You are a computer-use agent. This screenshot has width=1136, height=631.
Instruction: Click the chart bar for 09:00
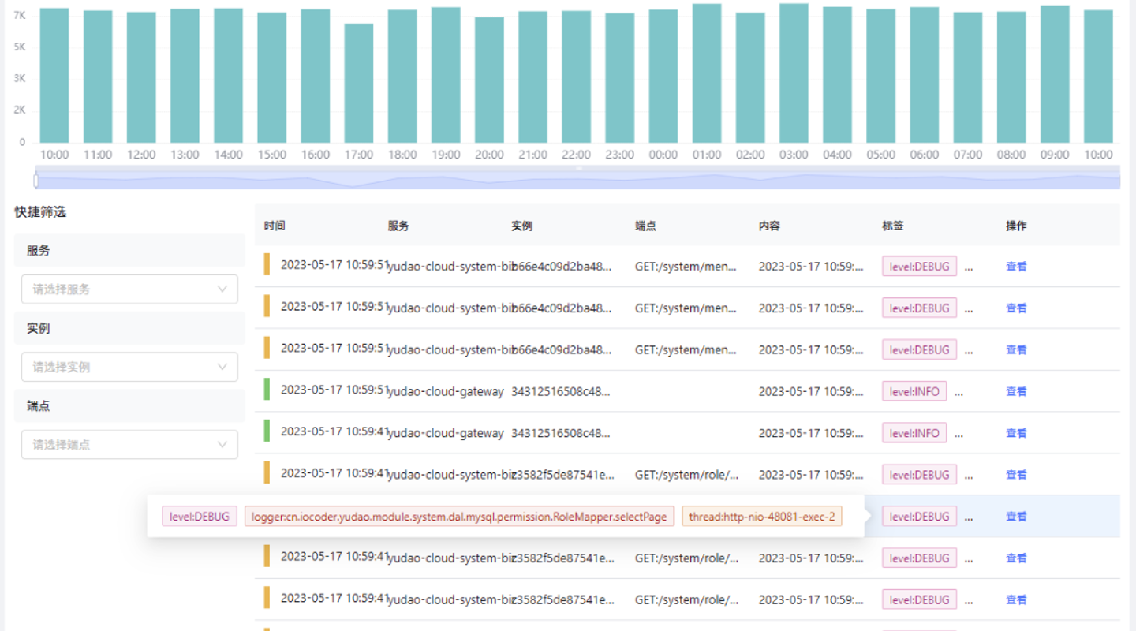coord(1055,74)
